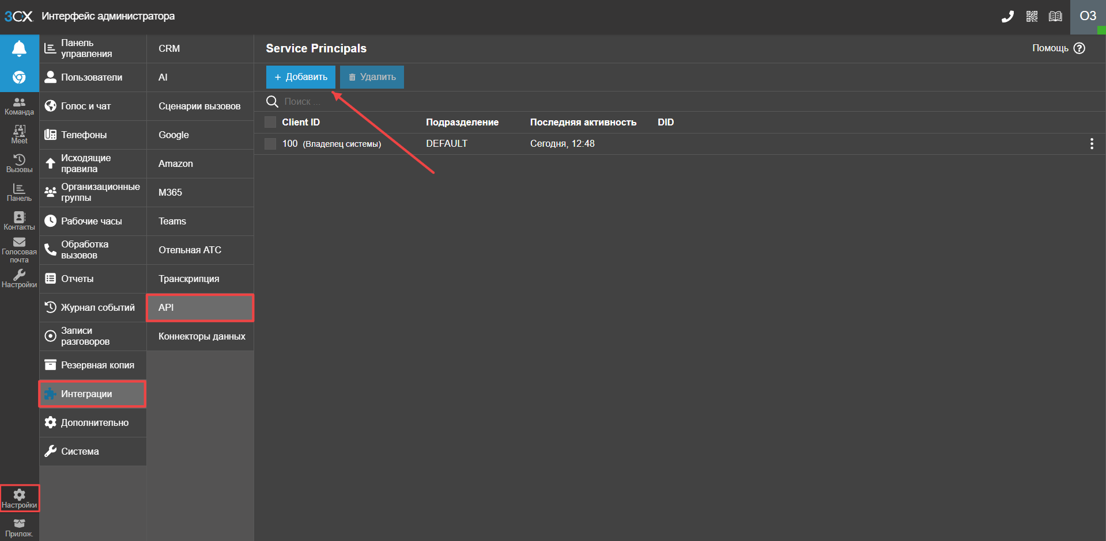Open Голос и чат menu item

[93, 106]
